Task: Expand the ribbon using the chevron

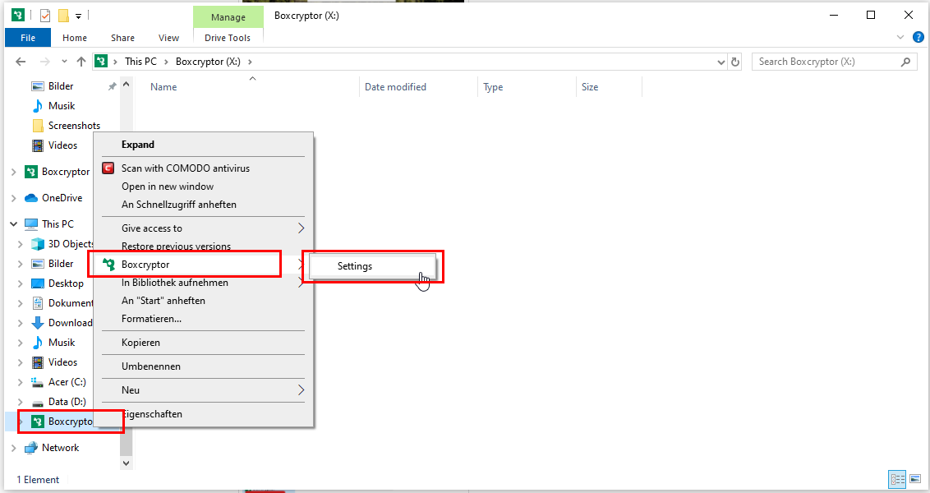Action: [900, 37]
